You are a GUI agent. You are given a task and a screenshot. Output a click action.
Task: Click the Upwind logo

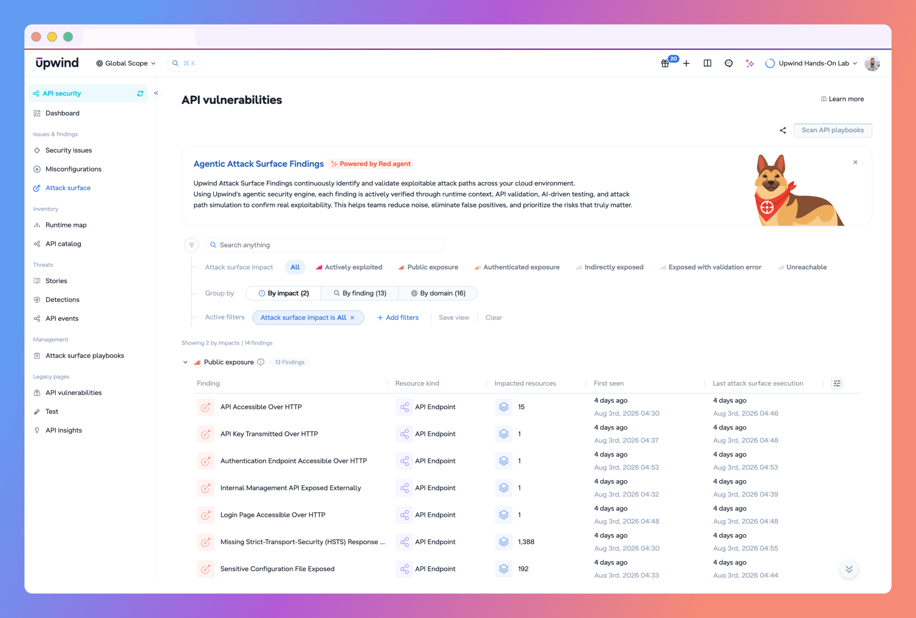pos(57,63)
